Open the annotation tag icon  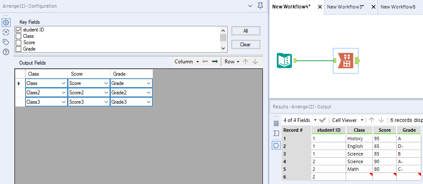coord(6,42)
